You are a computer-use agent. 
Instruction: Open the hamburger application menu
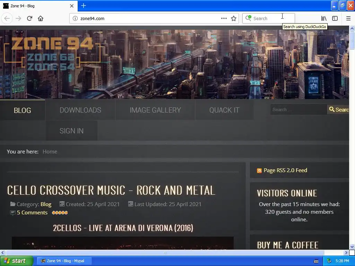pos(348,19)
